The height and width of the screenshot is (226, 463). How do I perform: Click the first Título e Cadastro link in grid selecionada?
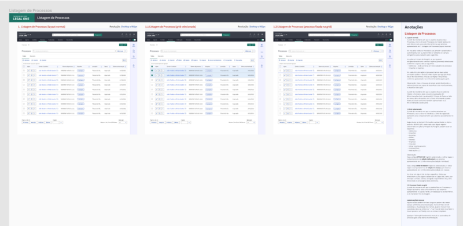coord(177,71)
